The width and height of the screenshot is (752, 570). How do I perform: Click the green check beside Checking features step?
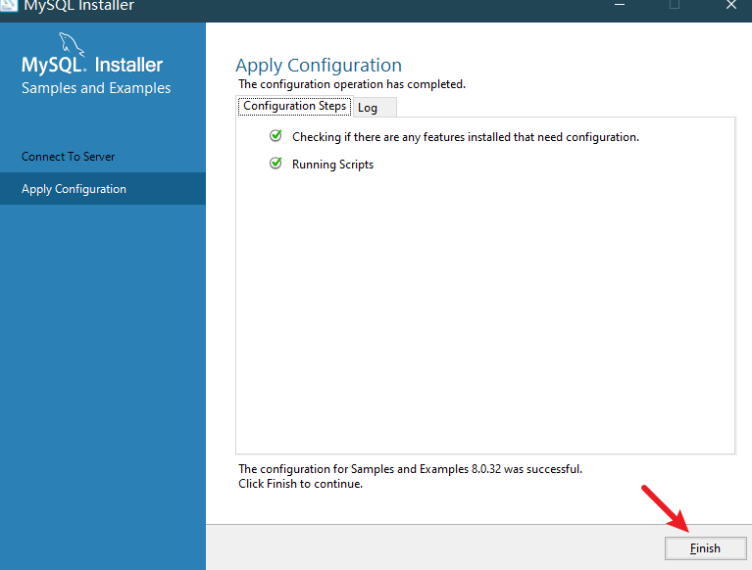(x=276, y=136)
